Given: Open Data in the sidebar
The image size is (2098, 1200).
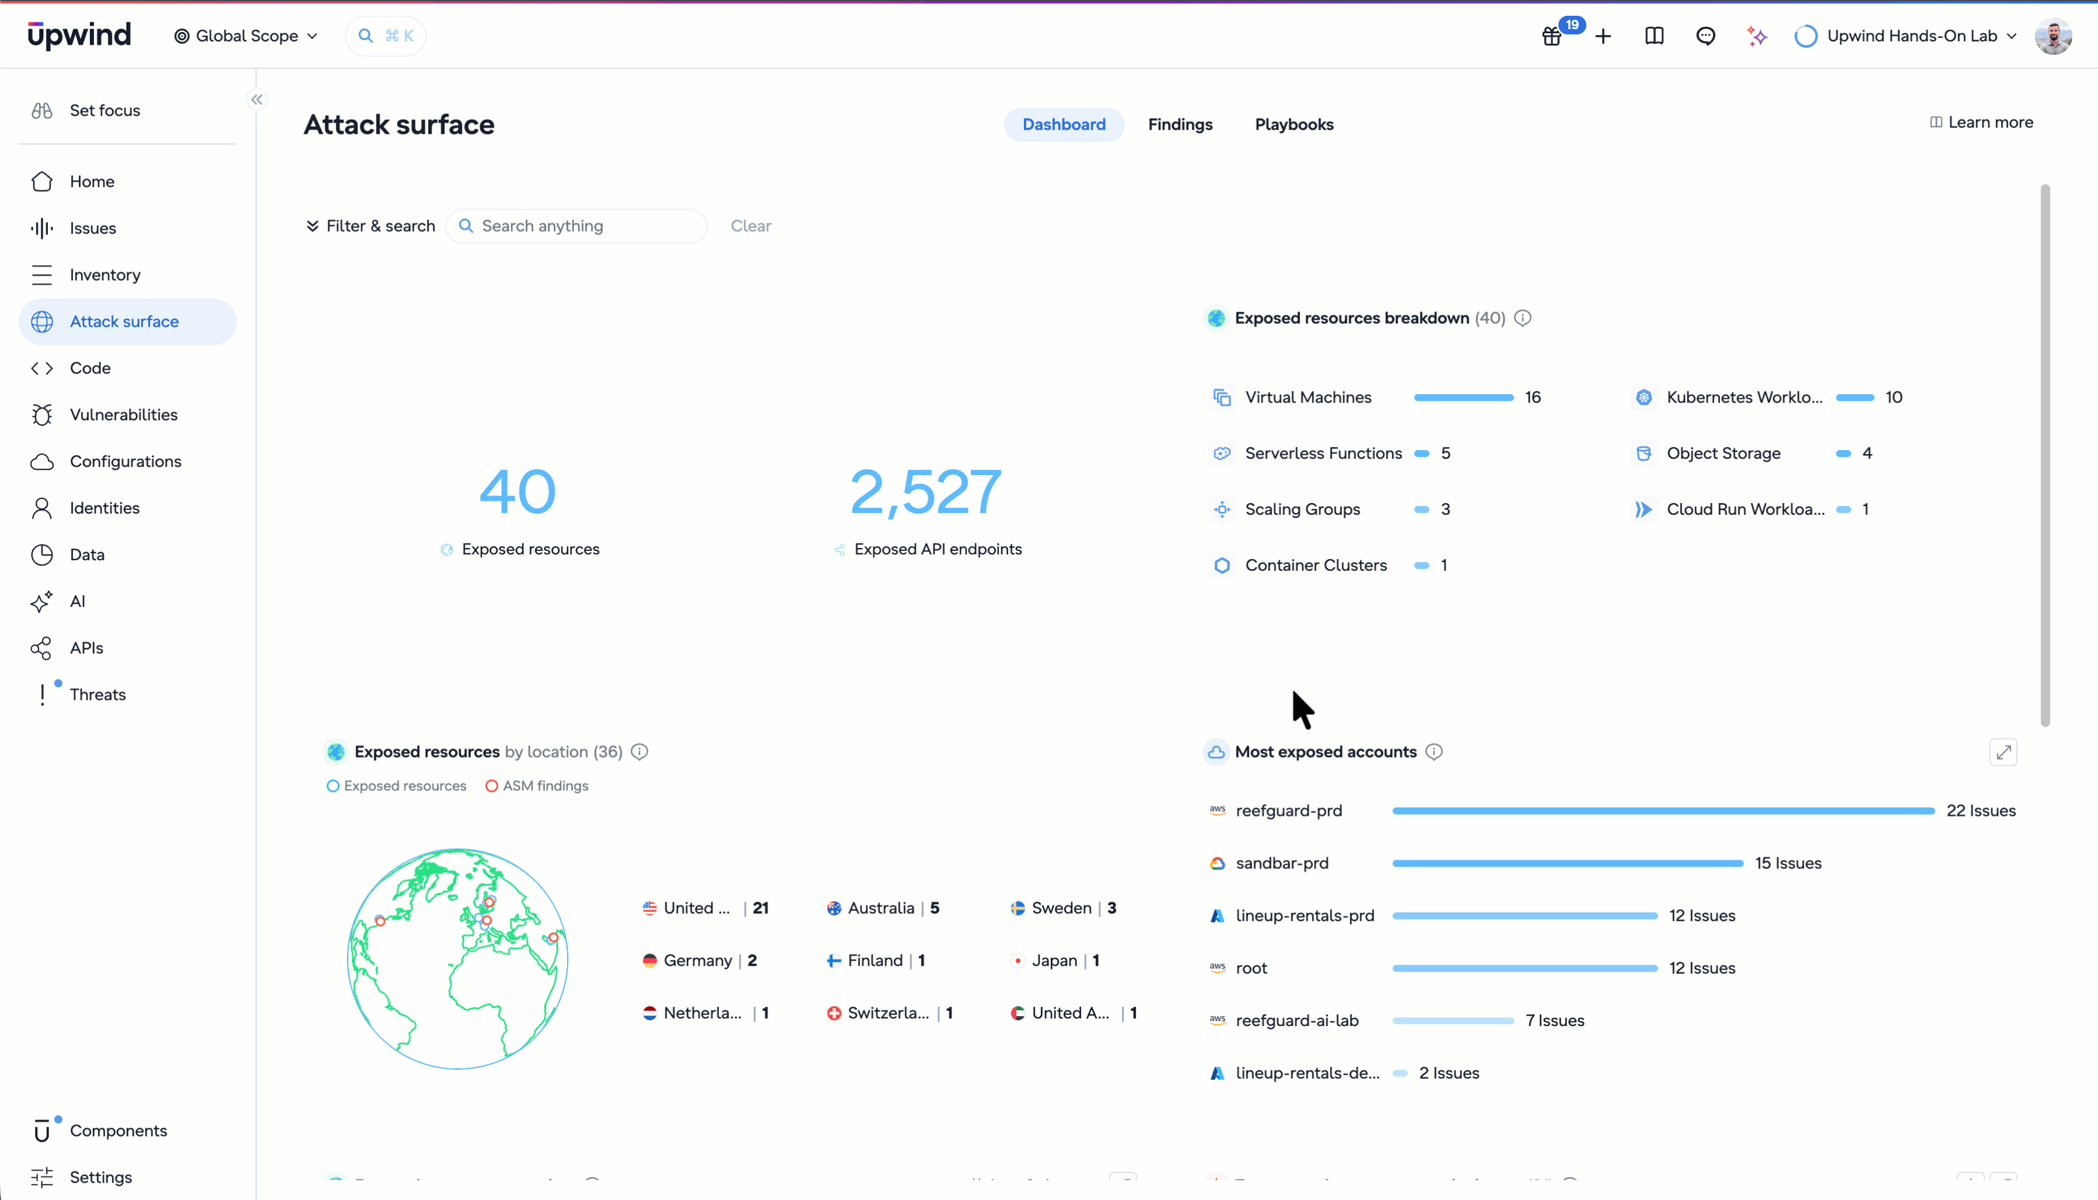Looking at the screenshot, I should point(128,554).
